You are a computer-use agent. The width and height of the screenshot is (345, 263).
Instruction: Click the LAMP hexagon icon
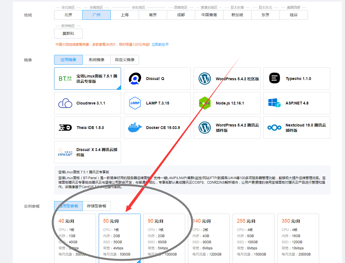135,103
